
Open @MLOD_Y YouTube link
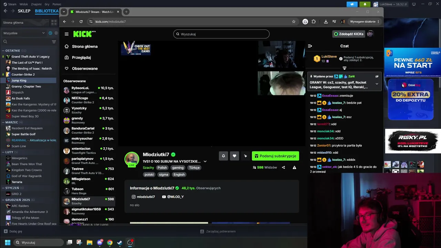point(173,197)
